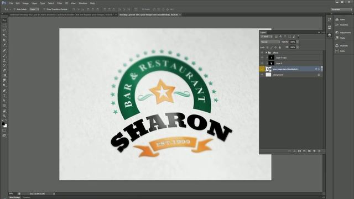This screenshot has width=354, height=199.
Task: Select the Gradient tool
Action: 4,75
